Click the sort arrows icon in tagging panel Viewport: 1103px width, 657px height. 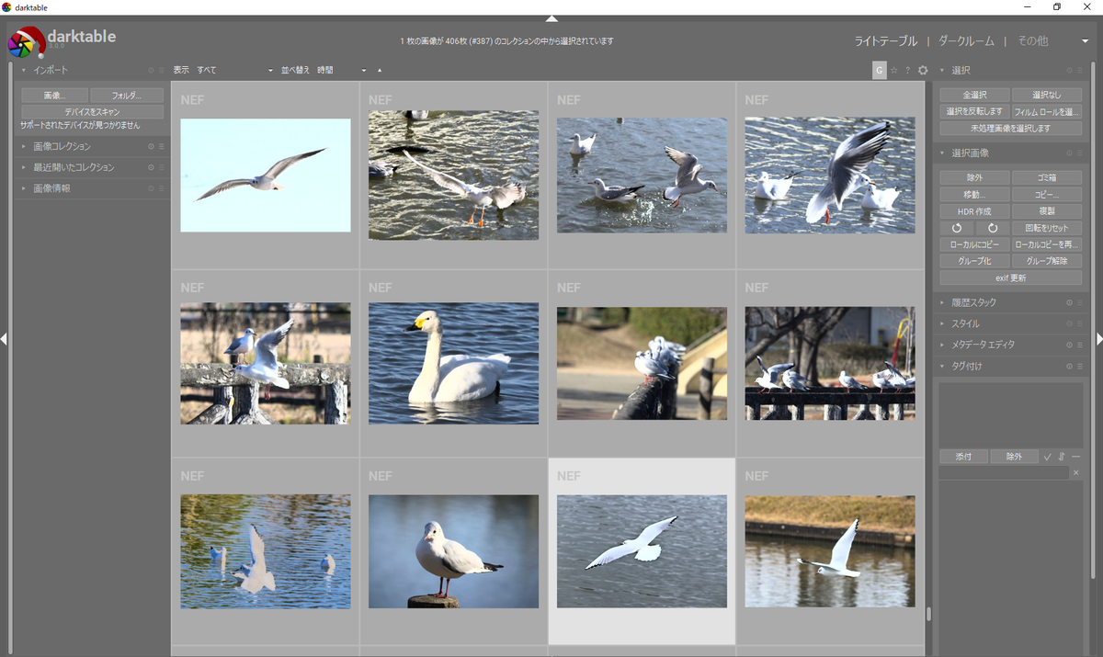pyautogui.click(x=1062, y=457)
